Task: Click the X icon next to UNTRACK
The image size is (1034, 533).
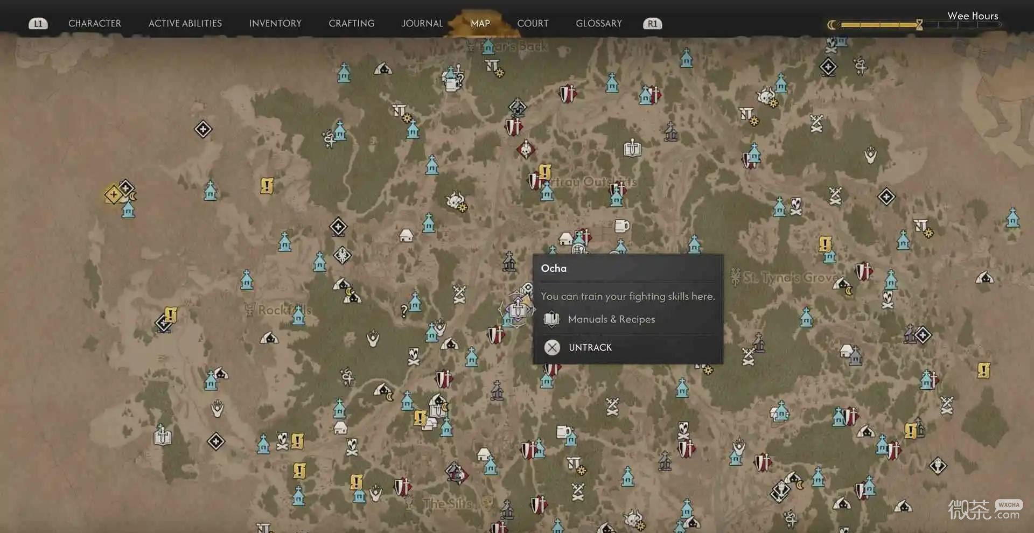Action: [x=552, y=347]
